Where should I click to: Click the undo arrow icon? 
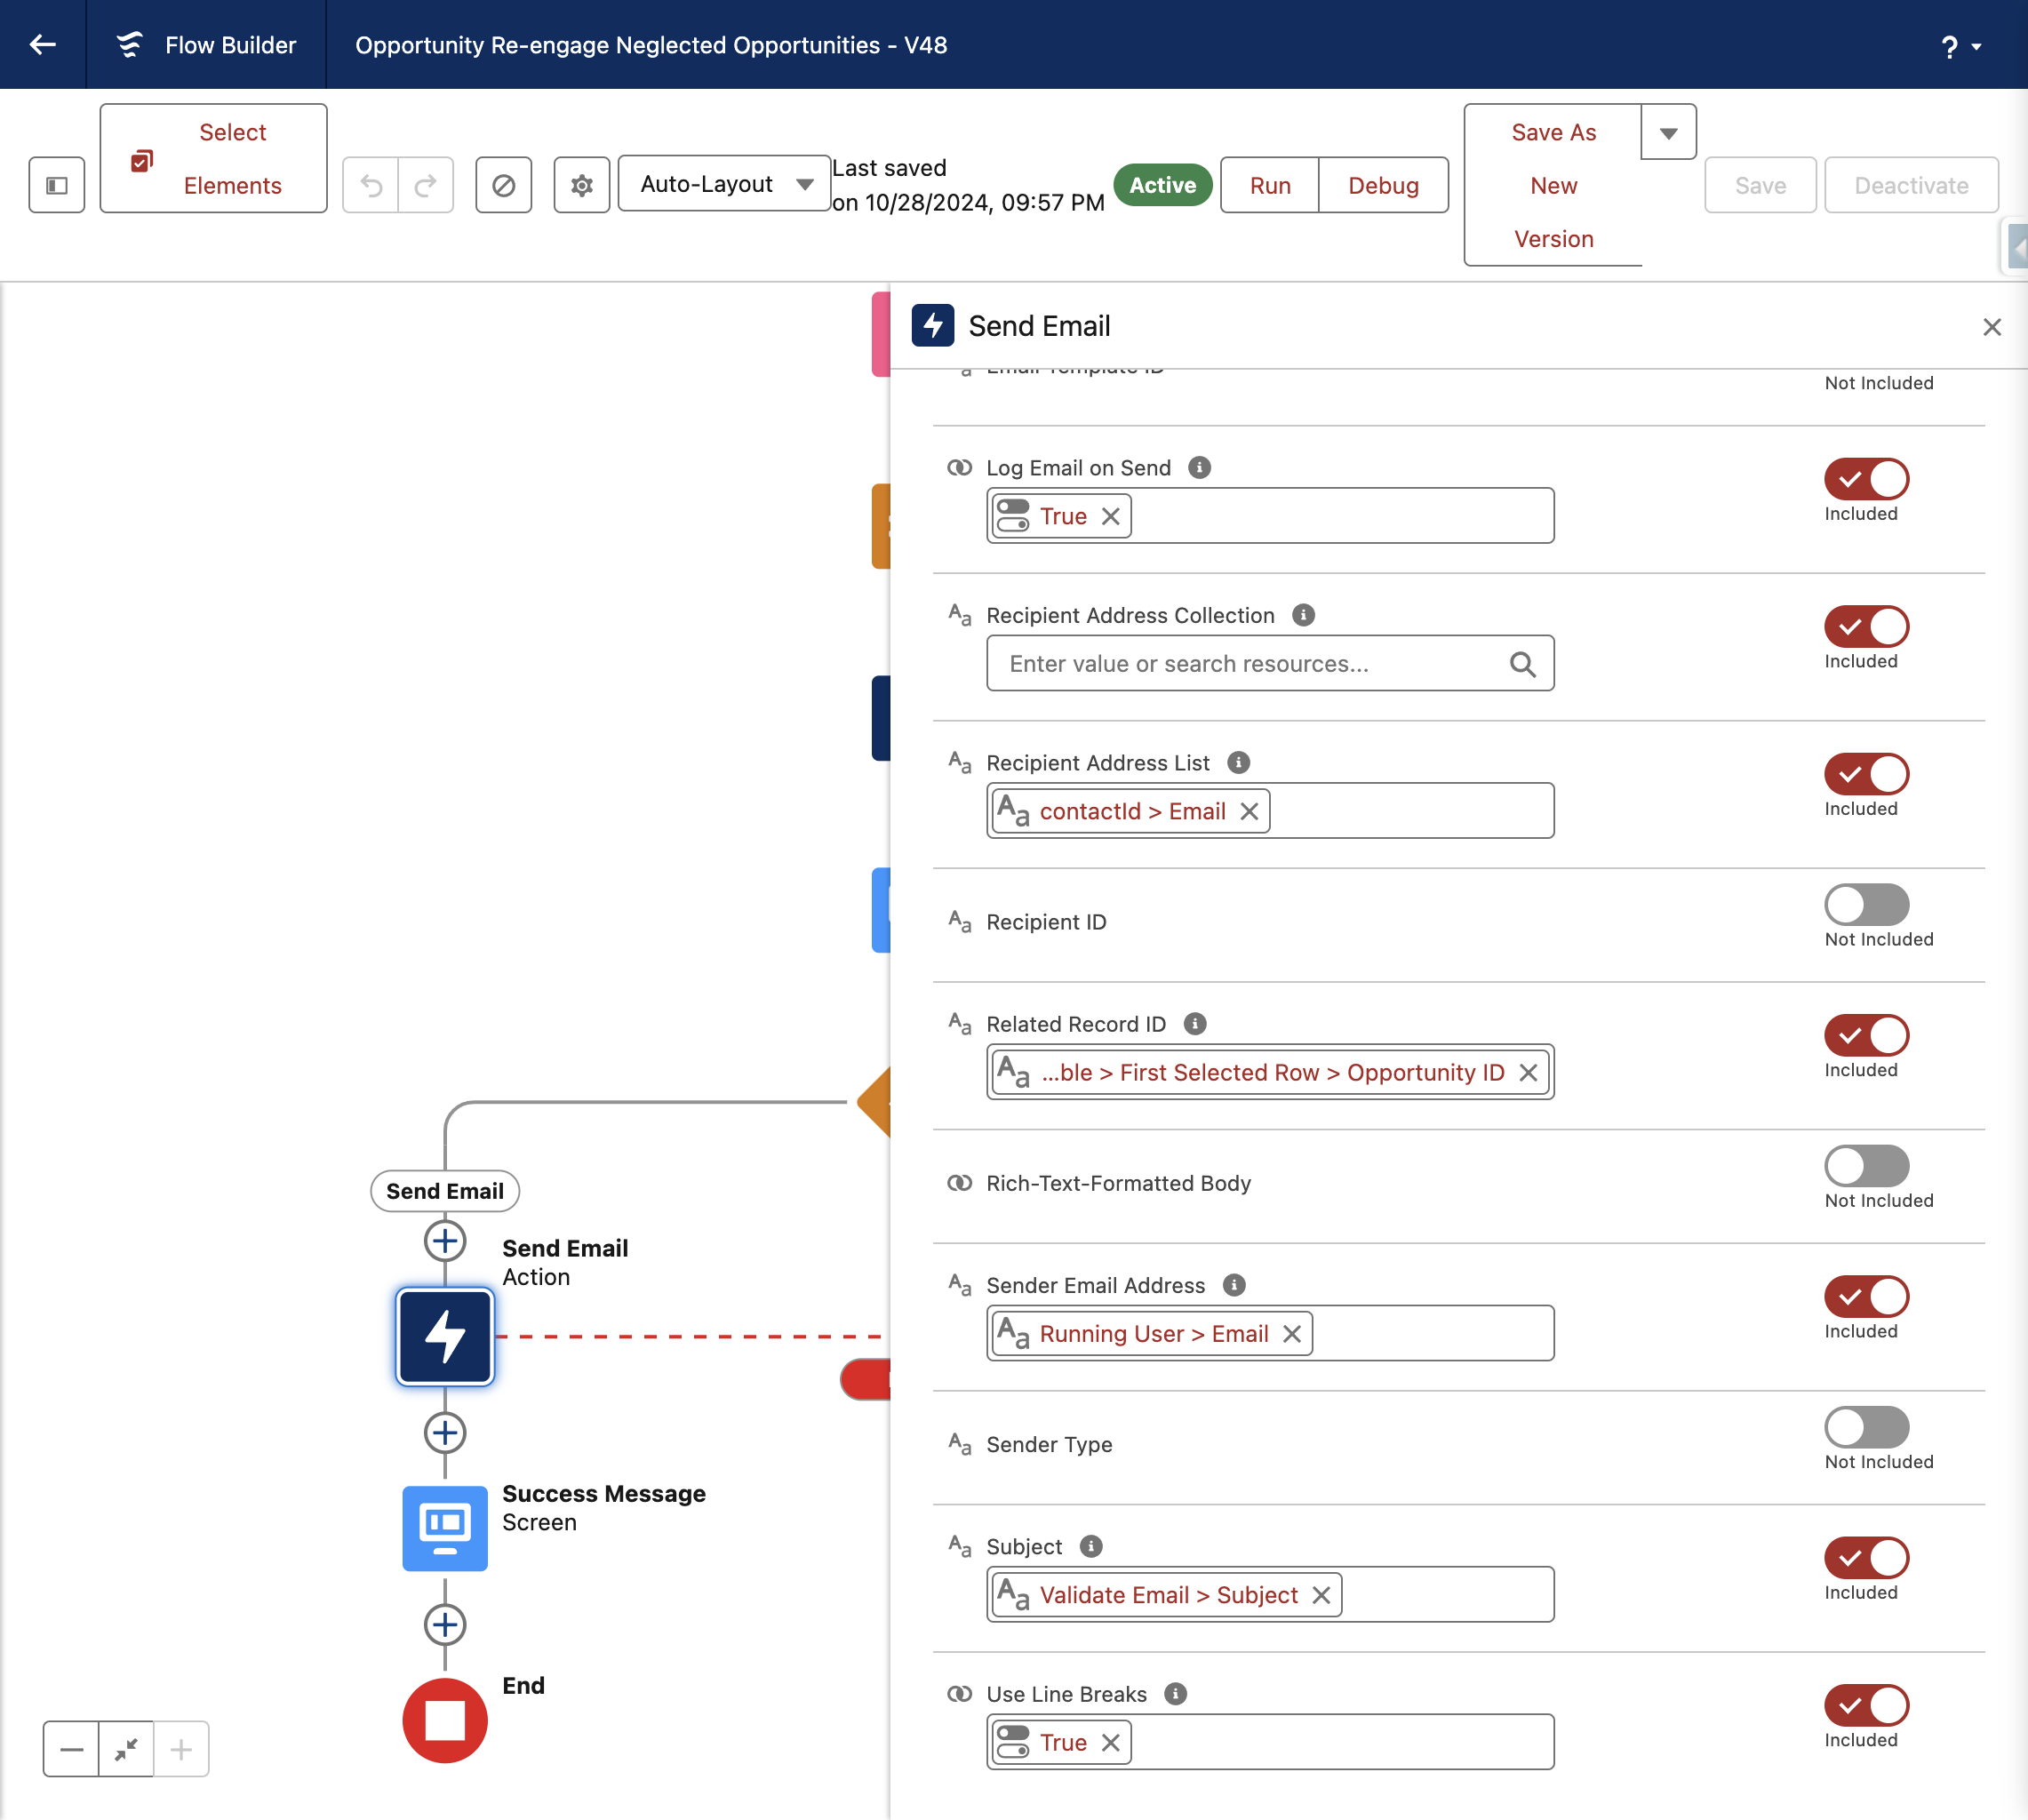[371, 185]
